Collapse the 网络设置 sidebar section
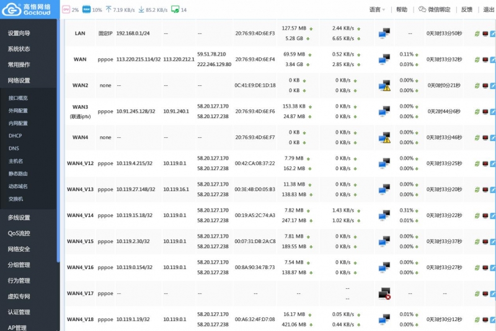The image size is (496, 331). pos(19,80)
